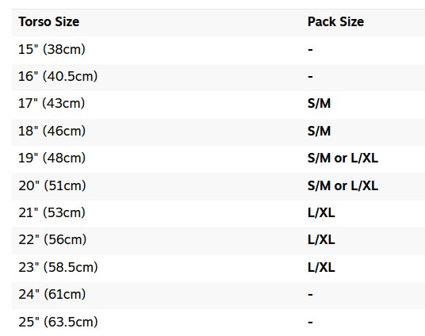The width and height of the screenshot is (425, 336).
Task: Click the 24" (61cm) torso size cell
Action: click(52, 295)
